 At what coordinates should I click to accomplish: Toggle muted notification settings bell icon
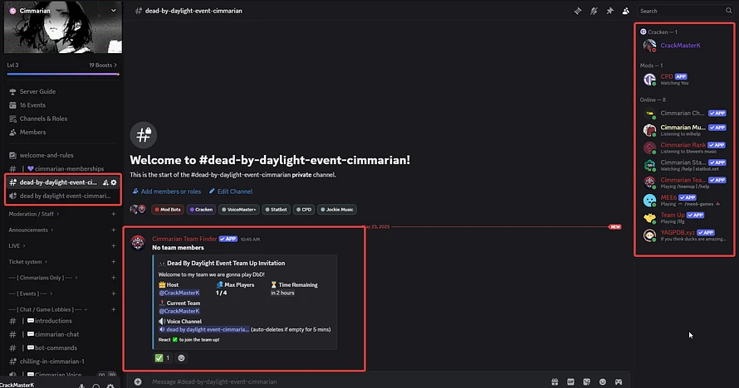(x=594, y=11)
